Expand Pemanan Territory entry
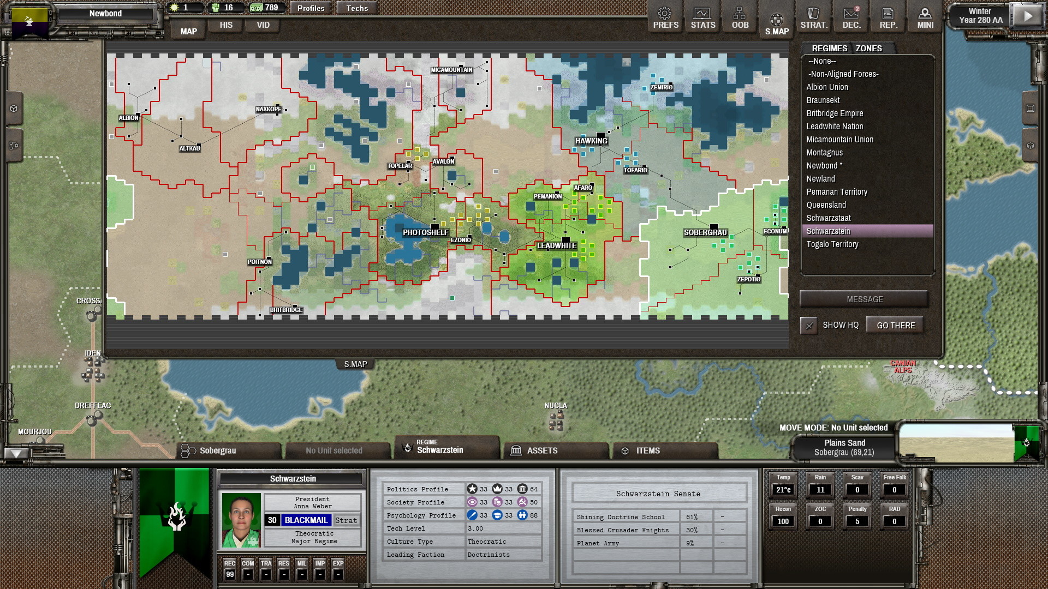This screenshot has height=589, width=1048. pyautogui.click(x=837, y=191)
